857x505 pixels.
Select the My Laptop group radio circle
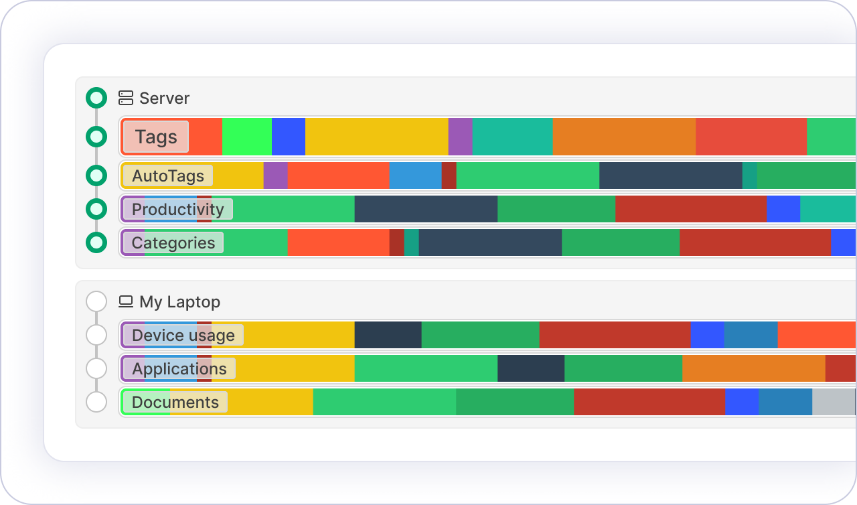96,301
